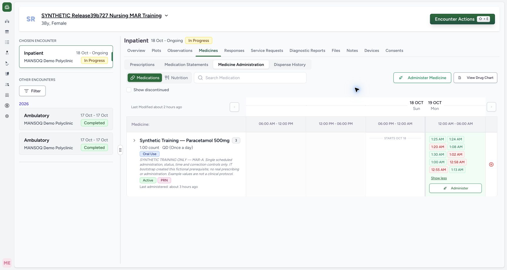Open the Observations tab

(x=180, y=50)
